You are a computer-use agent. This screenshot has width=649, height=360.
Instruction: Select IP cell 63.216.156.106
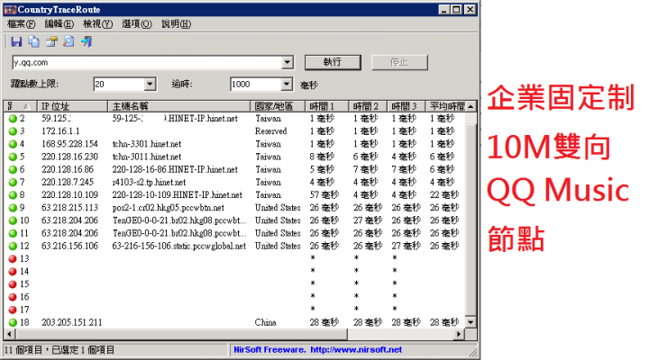[x=69, y=246]
